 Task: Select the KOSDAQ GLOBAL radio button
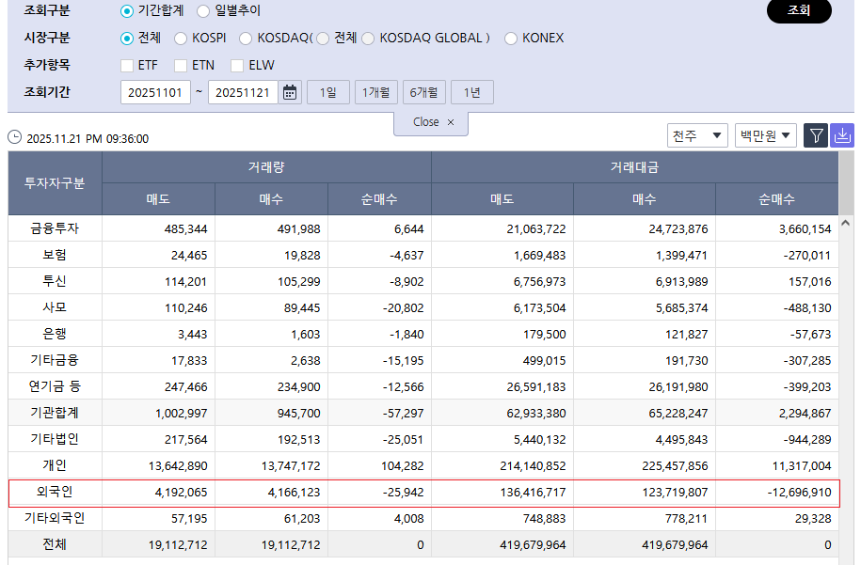366,39
